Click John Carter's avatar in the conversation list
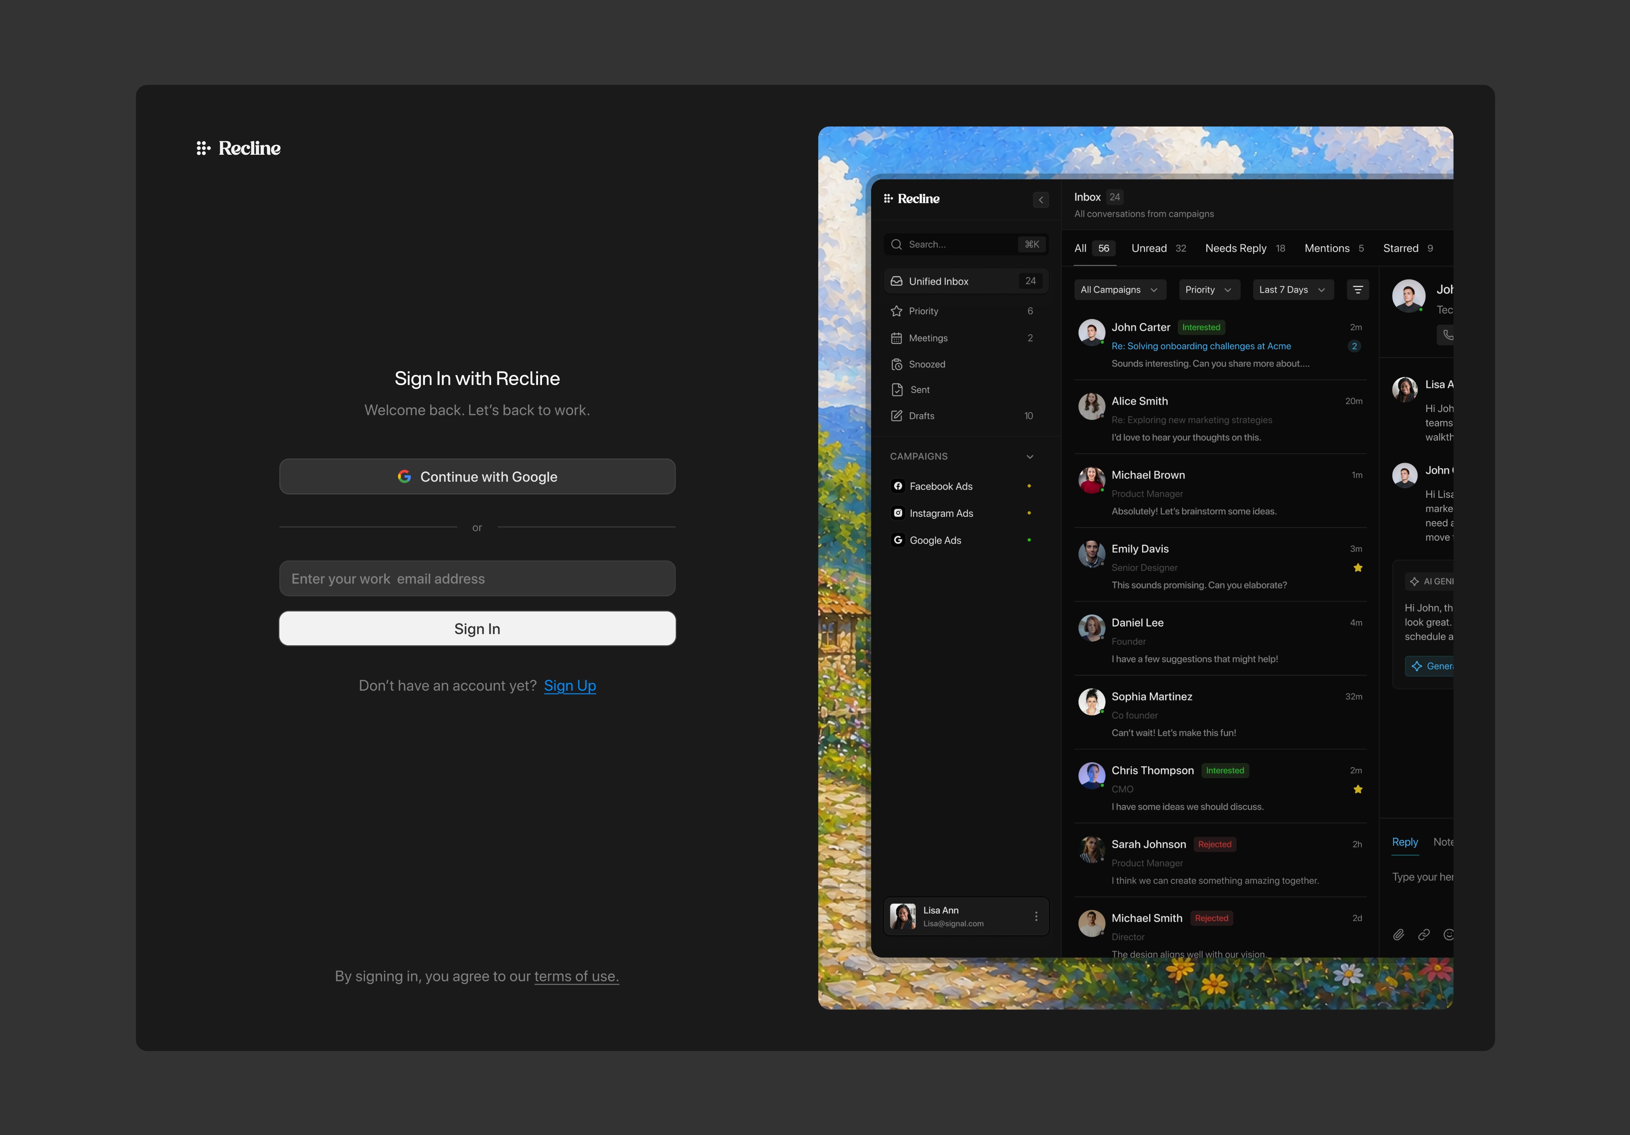1630x1135 pixels. pyautogui.click(x=1091, y=331)
